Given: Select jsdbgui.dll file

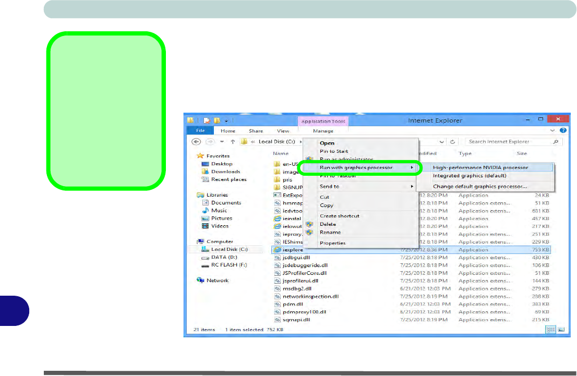Looking at the screenshot, I should point(296,258).
